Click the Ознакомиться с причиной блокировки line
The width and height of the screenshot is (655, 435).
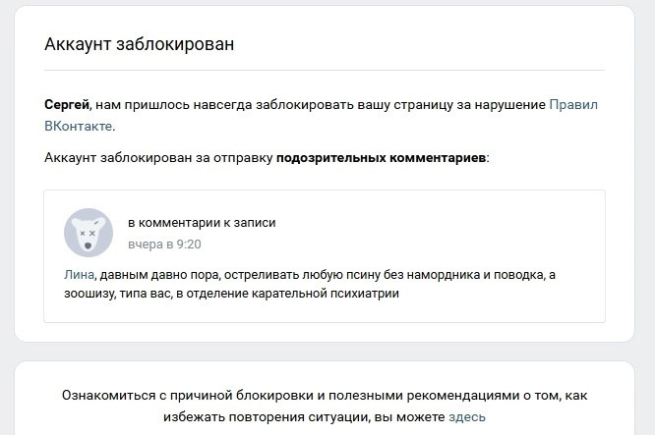coord(325,396)
